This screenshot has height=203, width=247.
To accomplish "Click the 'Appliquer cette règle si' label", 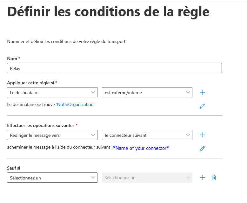I will [30, 83].
